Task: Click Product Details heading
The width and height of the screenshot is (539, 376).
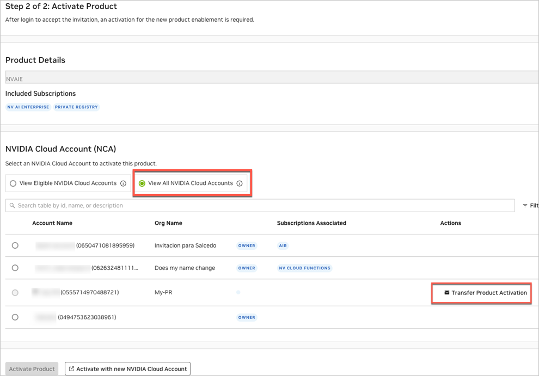Action: click(35, 60)
